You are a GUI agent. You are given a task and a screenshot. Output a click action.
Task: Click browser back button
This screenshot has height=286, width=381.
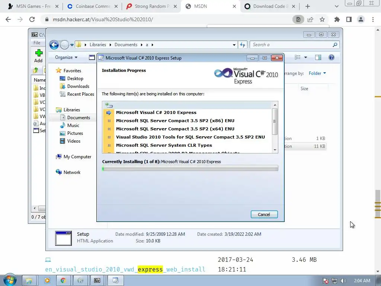8,19
